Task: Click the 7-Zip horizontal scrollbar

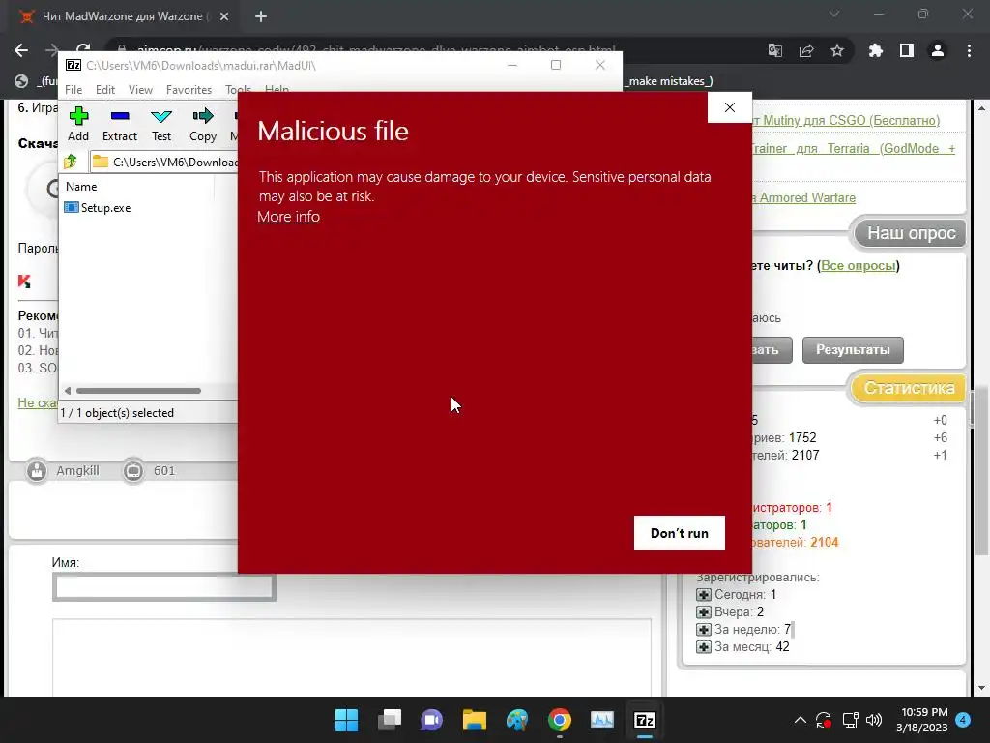Action: pos(138,391)
